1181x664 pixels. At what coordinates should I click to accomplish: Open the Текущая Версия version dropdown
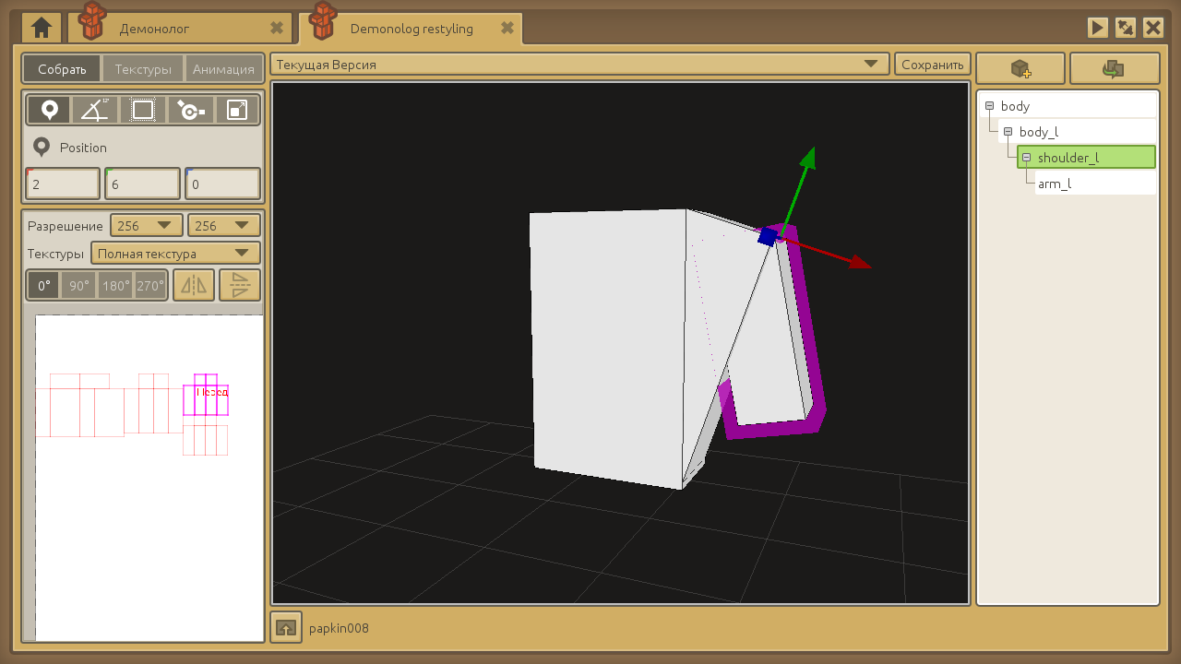pos(579,65)
